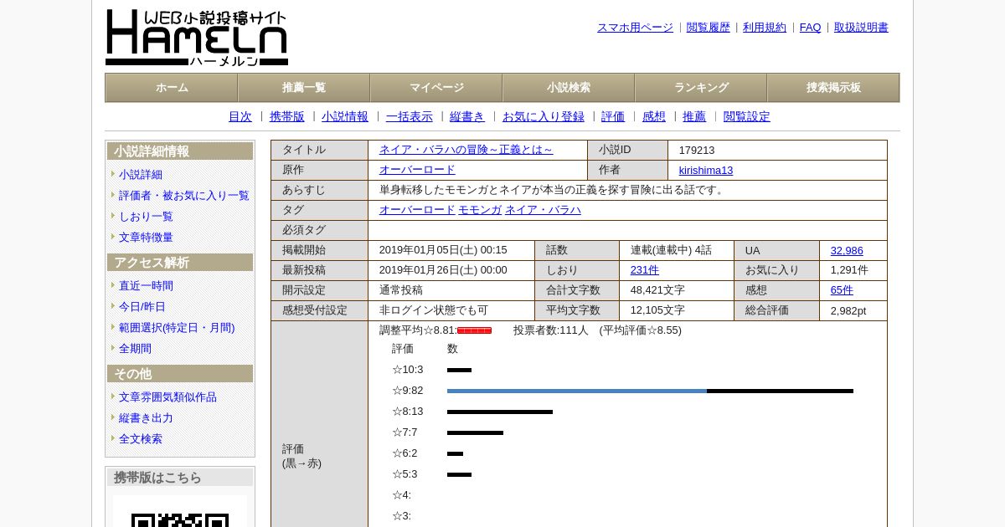Open 閲覧設定 link
This screenshot has height=527, width=1005.
tap(747, 116)
